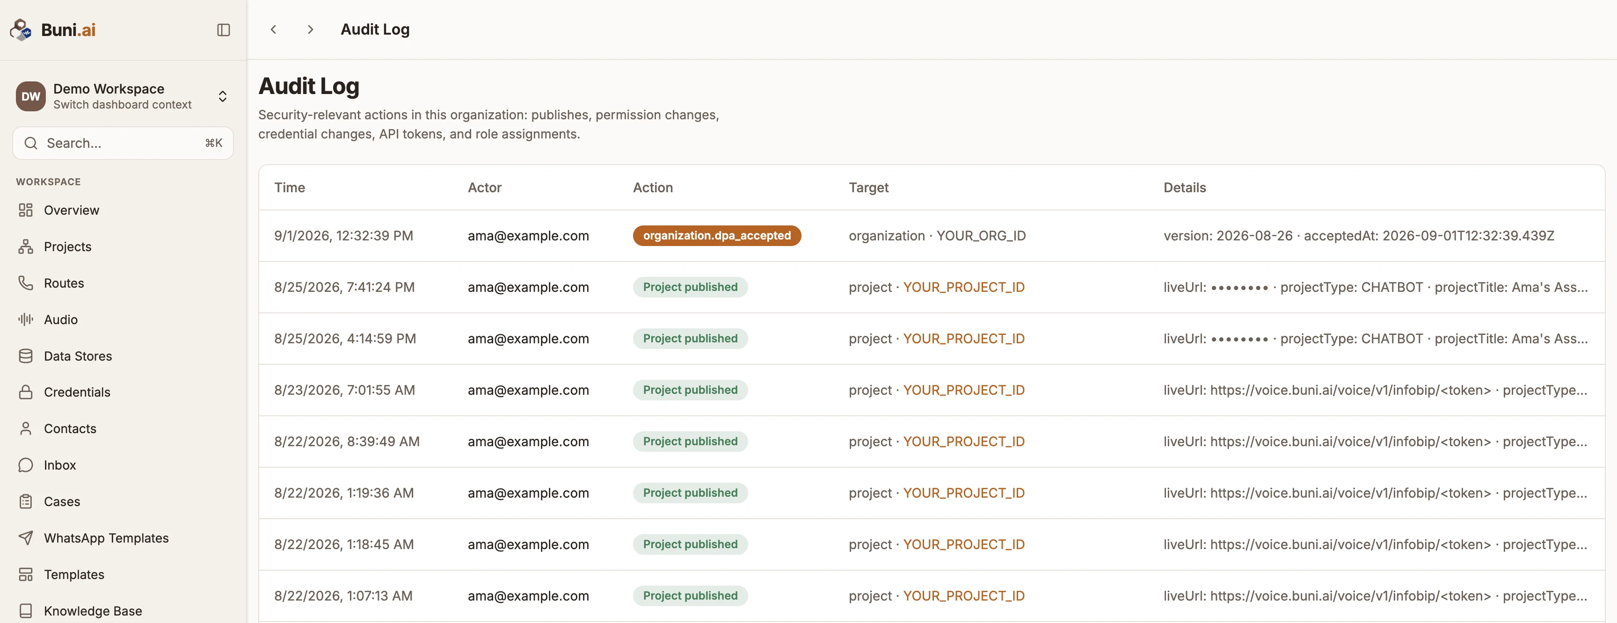Open the Credentials menu item
The width and height of the screenshot is (1617, 623).
pyautogui.click(x=123, y=392)
